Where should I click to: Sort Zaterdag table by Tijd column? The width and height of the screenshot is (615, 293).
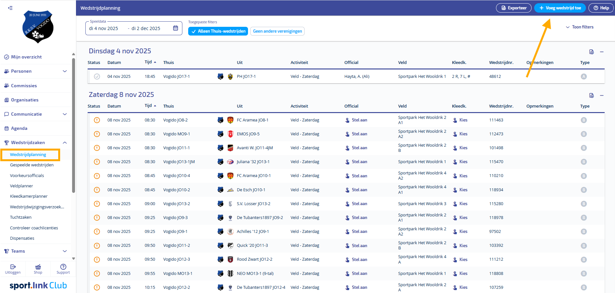pyautogui.click(x=150, y=106)
